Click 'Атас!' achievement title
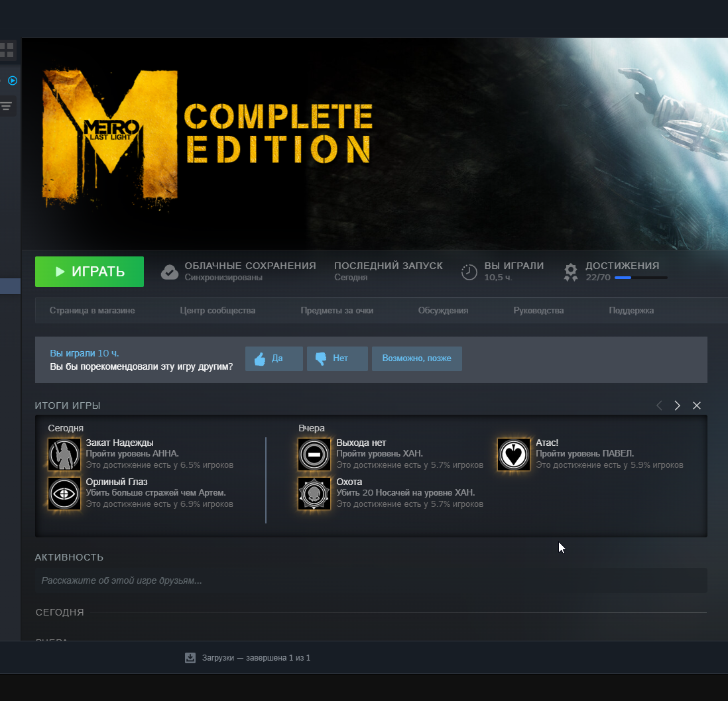This screenshot has width=728, height=701. (x=547, y=443)
